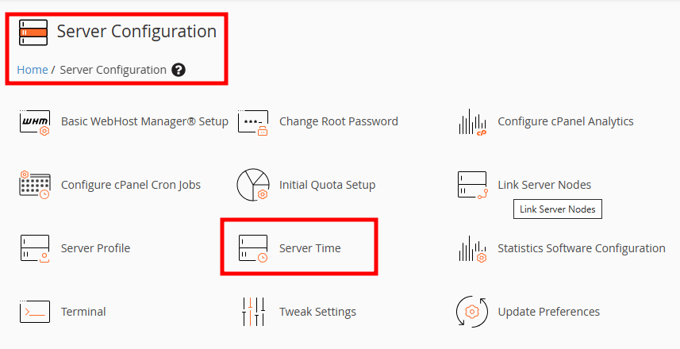The height and width of the screenshot is (349, 680).
Task: Click the Link Server Nodes tooltip
Action: point(558,209)
